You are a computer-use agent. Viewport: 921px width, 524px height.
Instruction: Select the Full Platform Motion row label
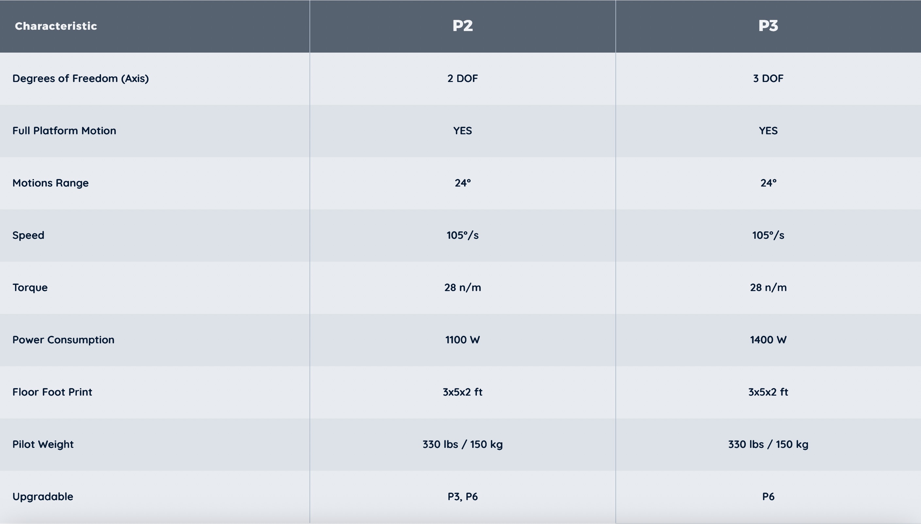(64, 131)
